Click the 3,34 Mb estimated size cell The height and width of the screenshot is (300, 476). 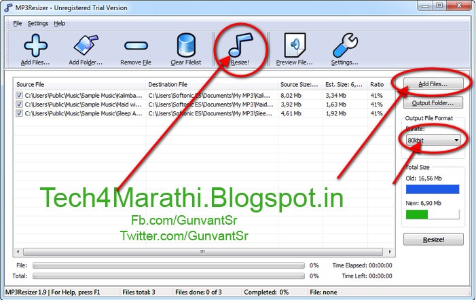(x=335, y=96)
